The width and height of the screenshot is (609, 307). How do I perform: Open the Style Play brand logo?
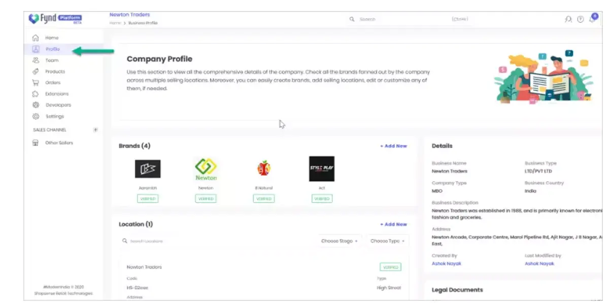(322, 169)
